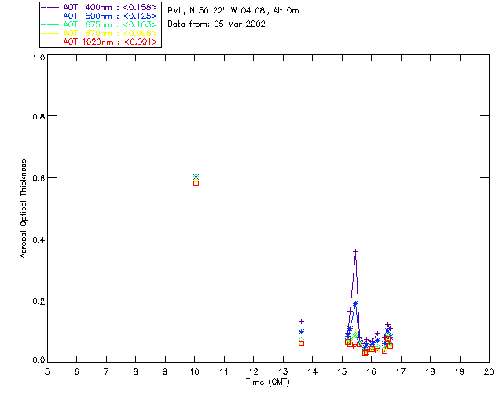Click the x-axis tick label 16
This screenshot has width=503, height=402.
coord(372,371)
